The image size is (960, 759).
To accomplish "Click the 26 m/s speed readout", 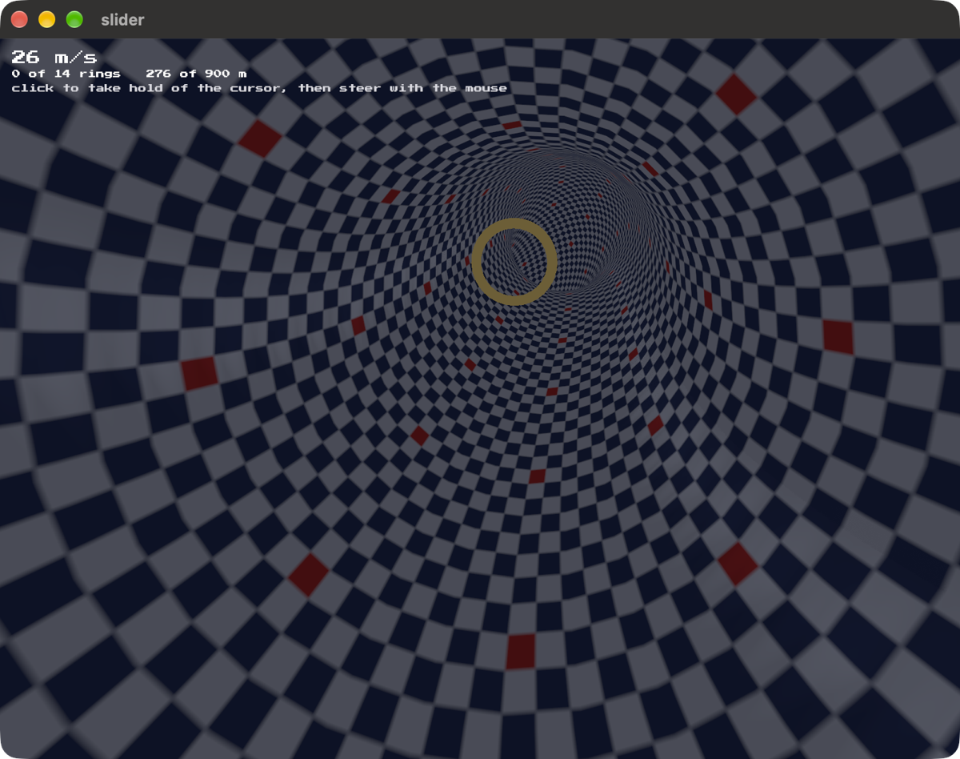I will pyautogui.click(x=54, y=57).
